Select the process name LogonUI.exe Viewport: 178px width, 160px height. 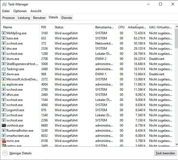click(x=15, y=110)
